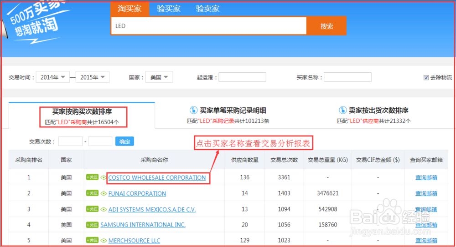Screen dimensions: 456x247
Task: Open the SAMSUNG INTERNATIONAL INC. link
Action: click(x=143, y=225)
